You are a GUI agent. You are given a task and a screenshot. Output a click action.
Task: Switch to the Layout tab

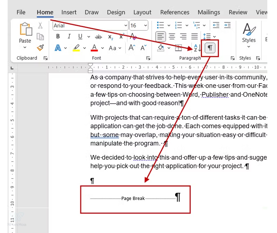click(142, 12)
